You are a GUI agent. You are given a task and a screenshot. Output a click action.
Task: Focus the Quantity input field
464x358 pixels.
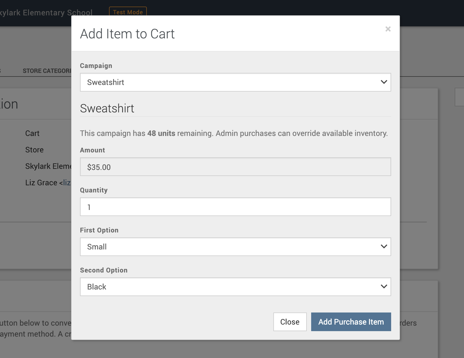tap(235, 207)
